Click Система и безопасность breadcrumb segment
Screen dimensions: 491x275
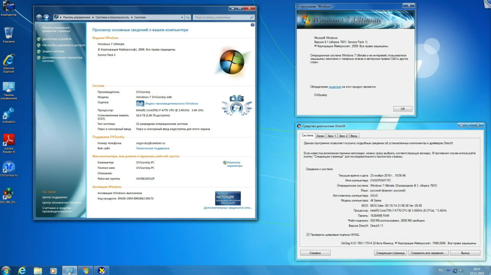[112, 18]
